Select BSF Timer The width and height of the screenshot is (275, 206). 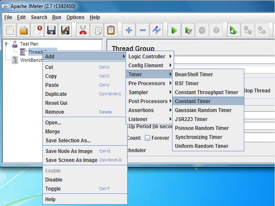[x=208, y=83]
